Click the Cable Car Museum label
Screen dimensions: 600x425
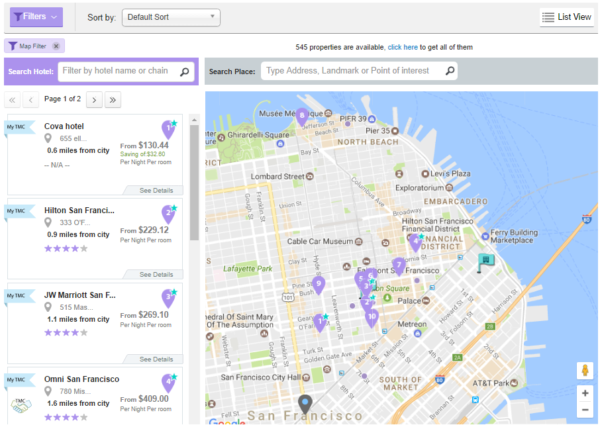point(320,242)
